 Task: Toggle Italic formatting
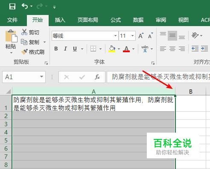[x=65, y=49]
